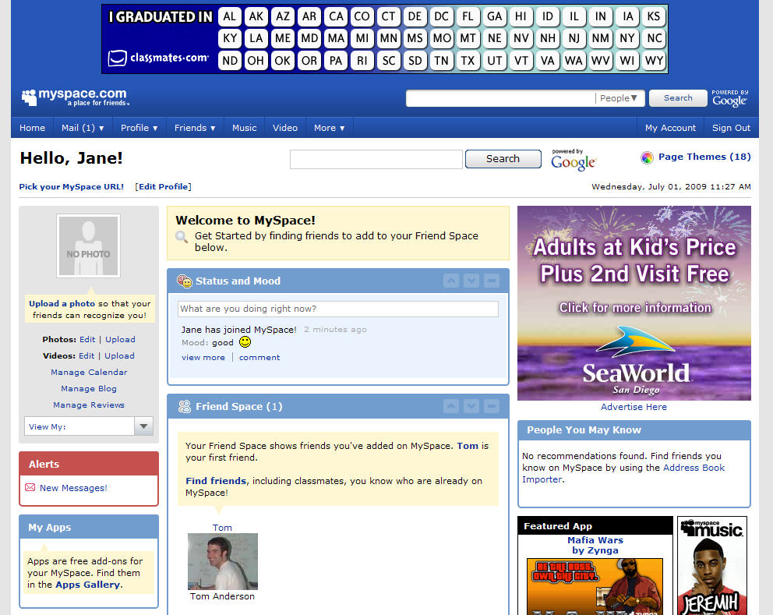Move Status and Mood panel down
This screenshot has height=615, width=773.
pos(471,281)
